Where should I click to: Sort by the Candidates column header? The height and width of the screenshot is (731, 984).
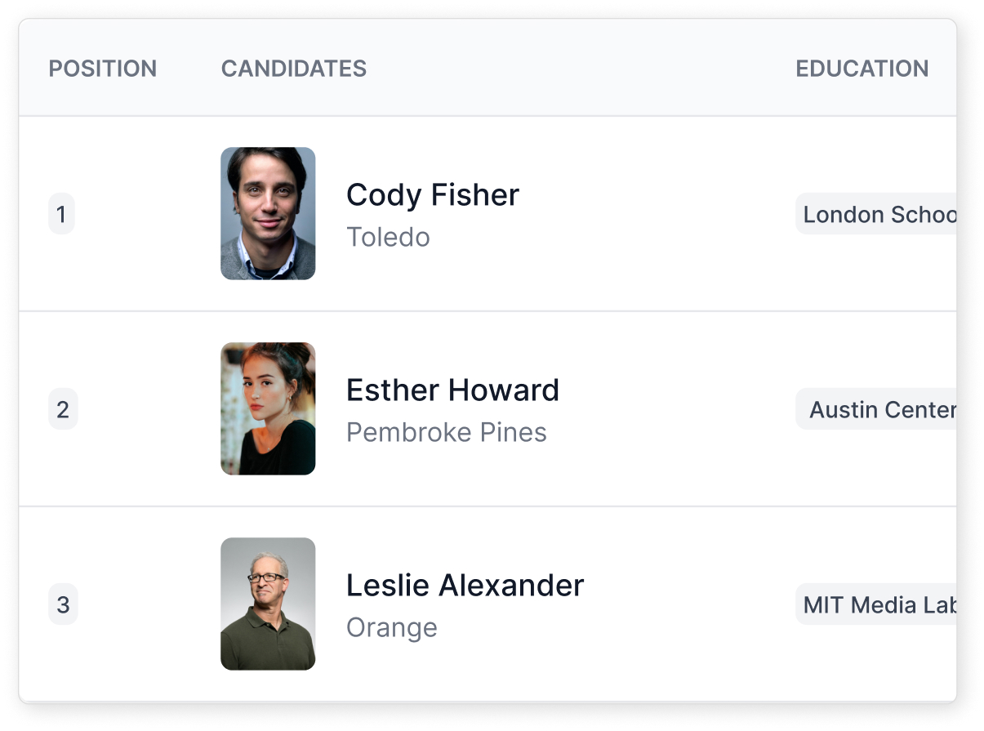point(294,69)
